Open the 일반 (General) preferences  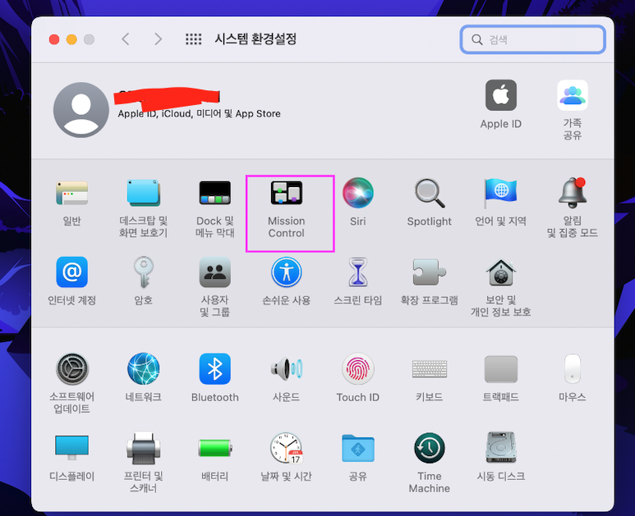coord(71,194)
